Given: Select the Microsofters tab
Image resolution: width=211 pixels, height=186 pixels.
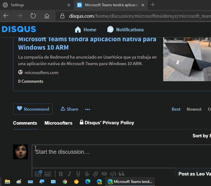Looking at the screenshot, I should (58, 123).
